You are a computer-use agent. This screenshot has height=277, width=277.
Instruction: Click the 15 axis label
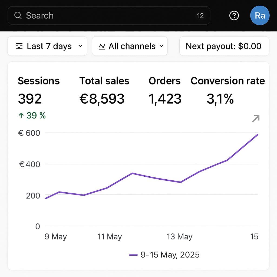click(254, 236)
